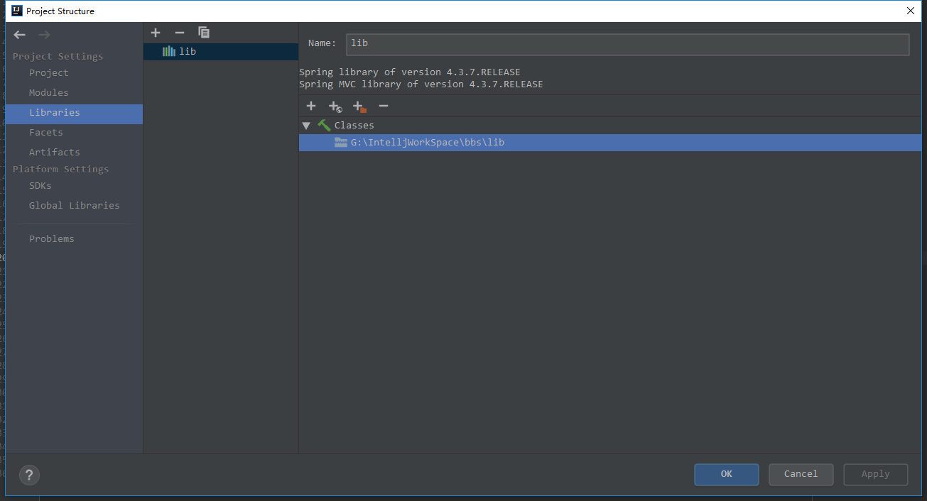Click folder icon of bbs\lib path
Image resolution: width=927 pixels, height=501 pixels.
[341, 143]
